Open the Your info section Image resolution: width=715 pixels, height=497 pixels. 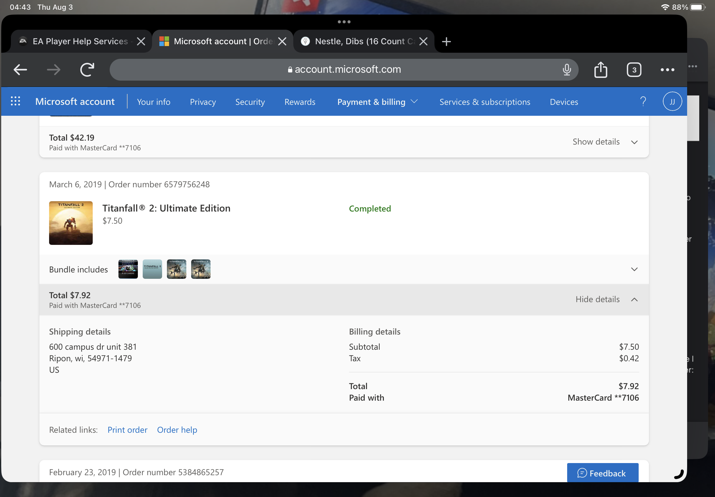[154, 102]
